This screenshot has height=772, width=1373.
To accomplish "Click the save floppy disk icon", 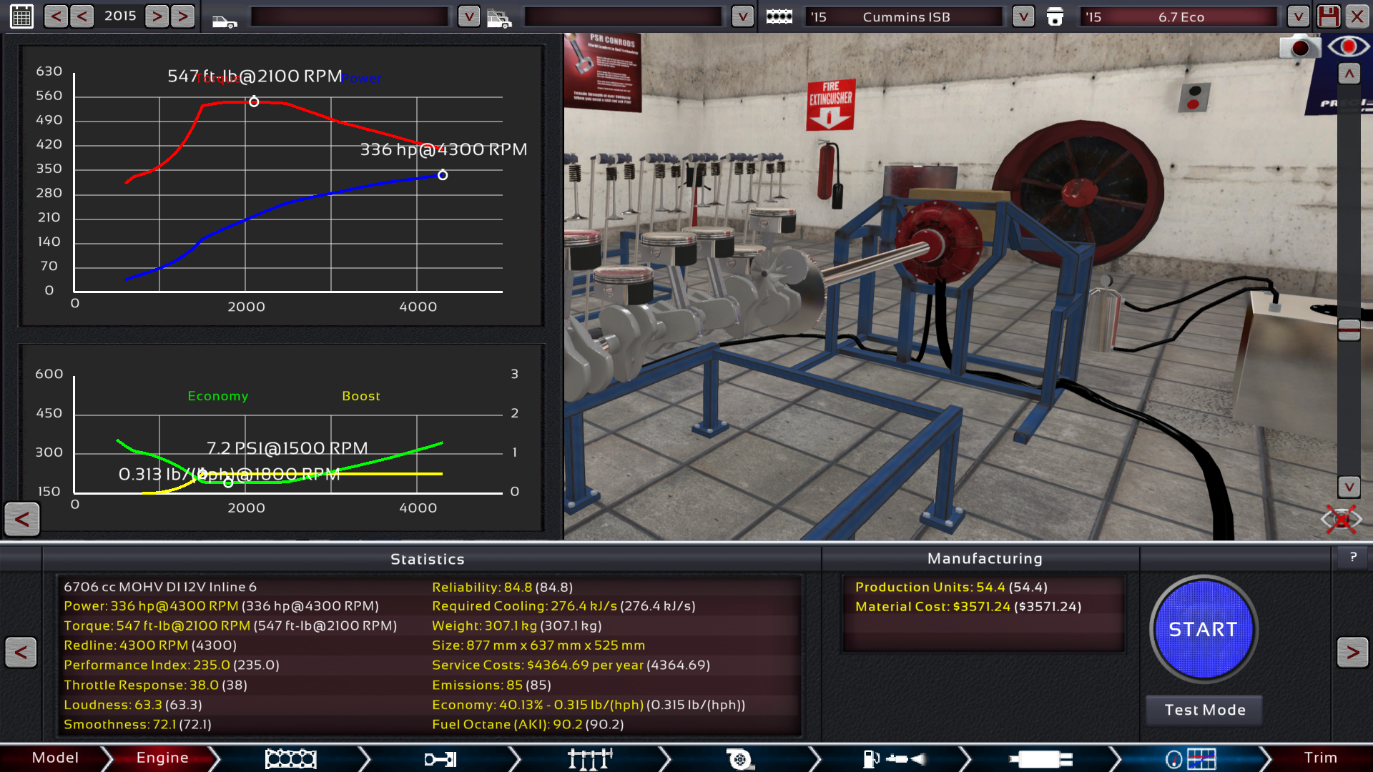I will point(1329,16).
